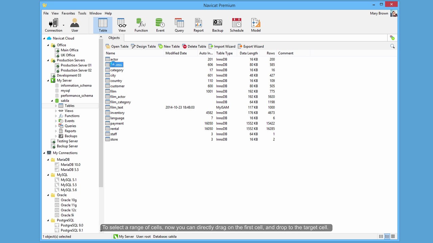Open the Window menu
The height and width of the screenshot is (243, 433).
click(95, 13)
